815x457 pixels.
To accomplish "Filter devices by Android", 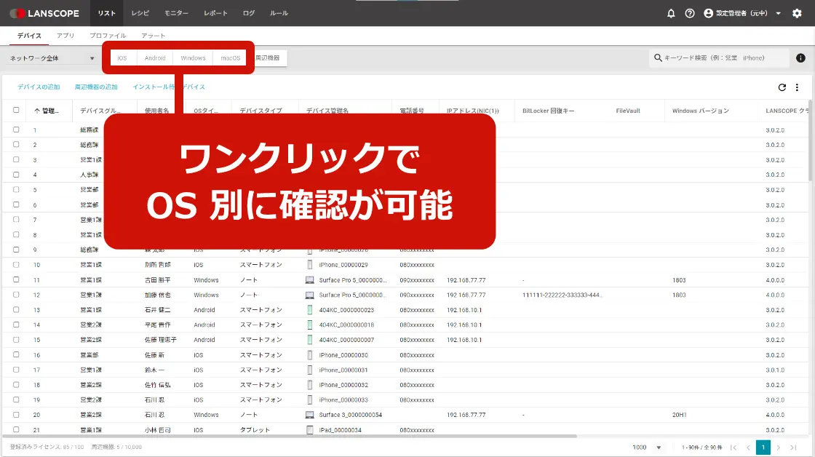I will tap(155, 58).
